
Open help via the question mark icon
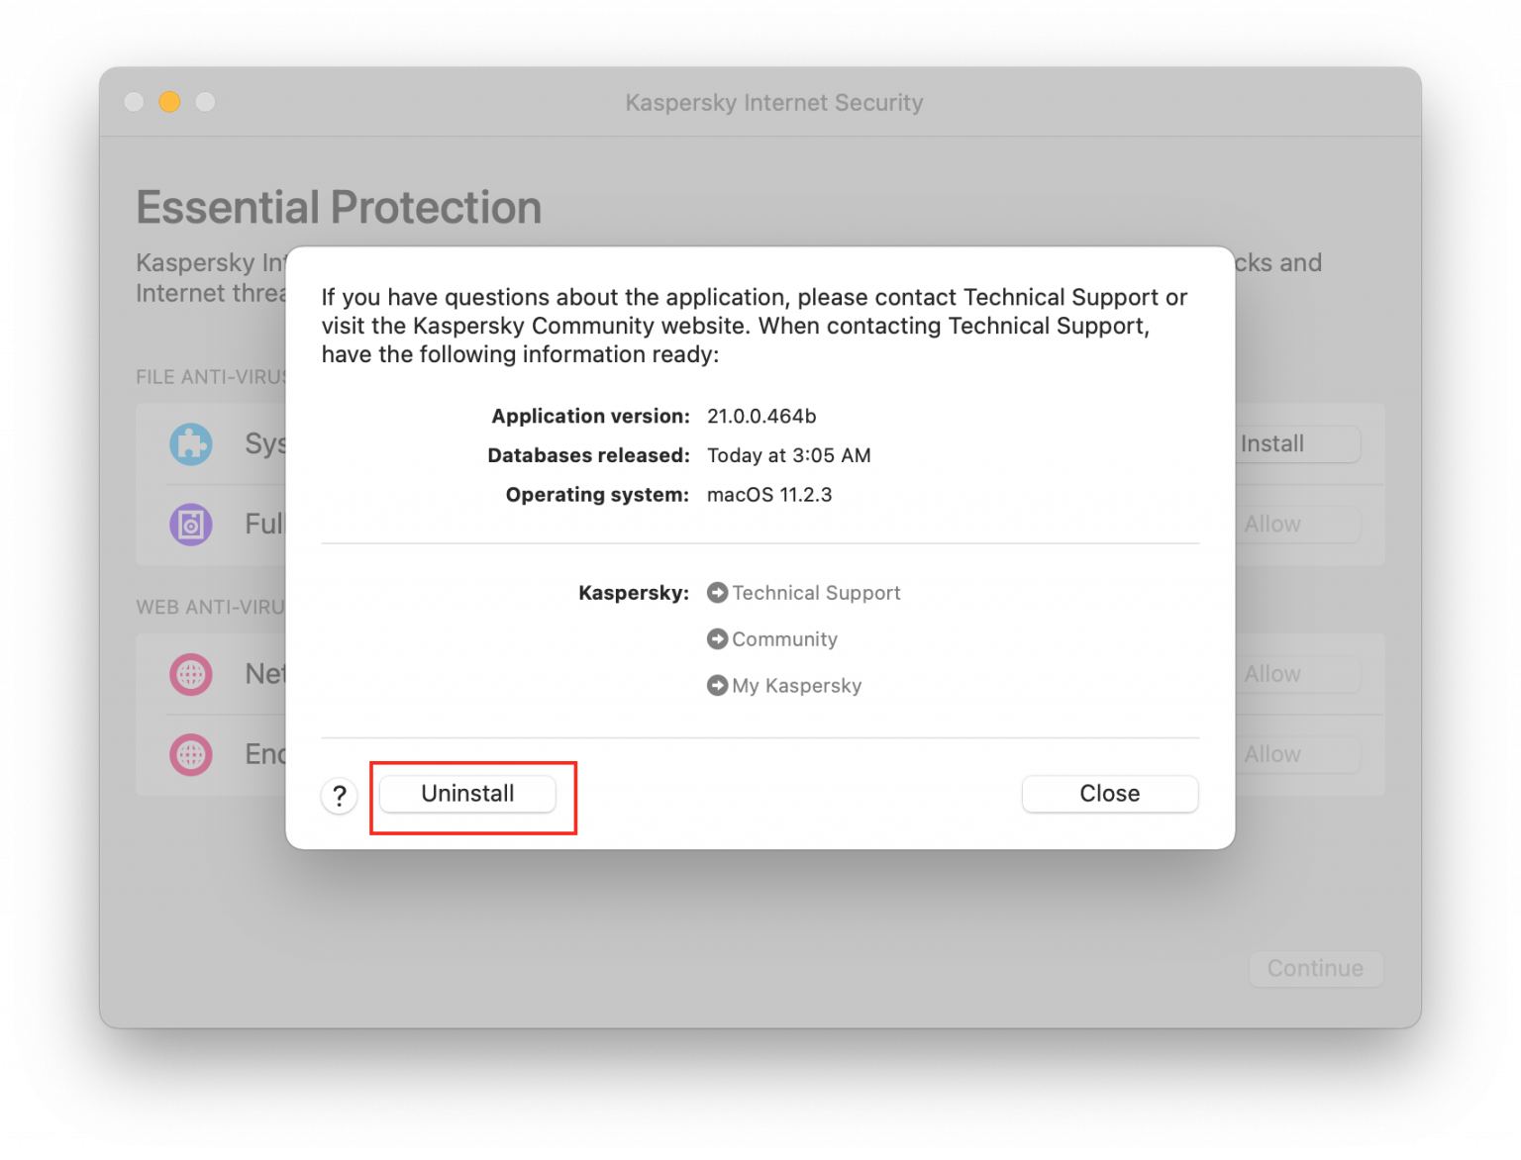340,795
